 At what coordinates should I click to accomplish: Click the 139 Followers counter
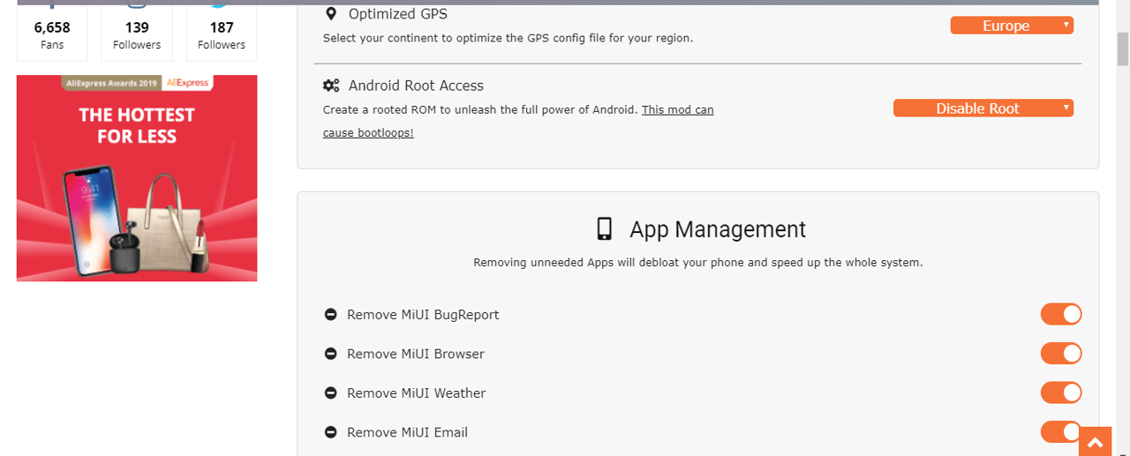tap(137, 34)
